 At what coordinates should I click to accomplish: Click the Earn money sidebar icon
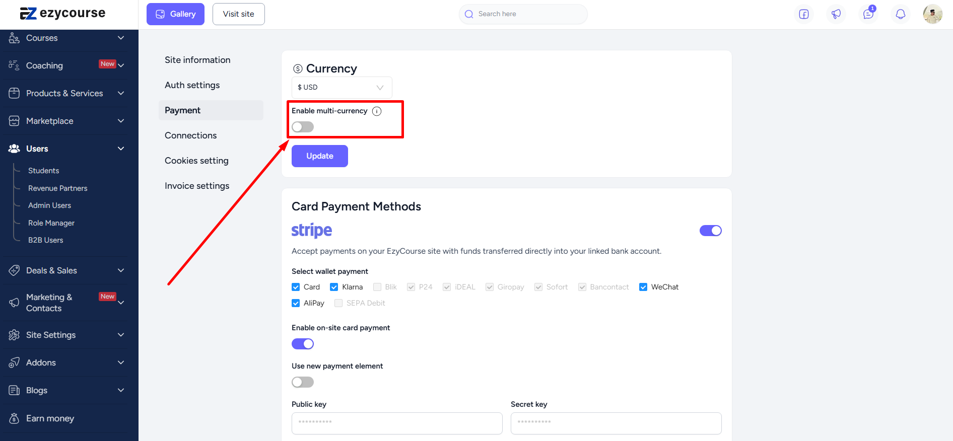pyautogui.click(x=14, y=418)
